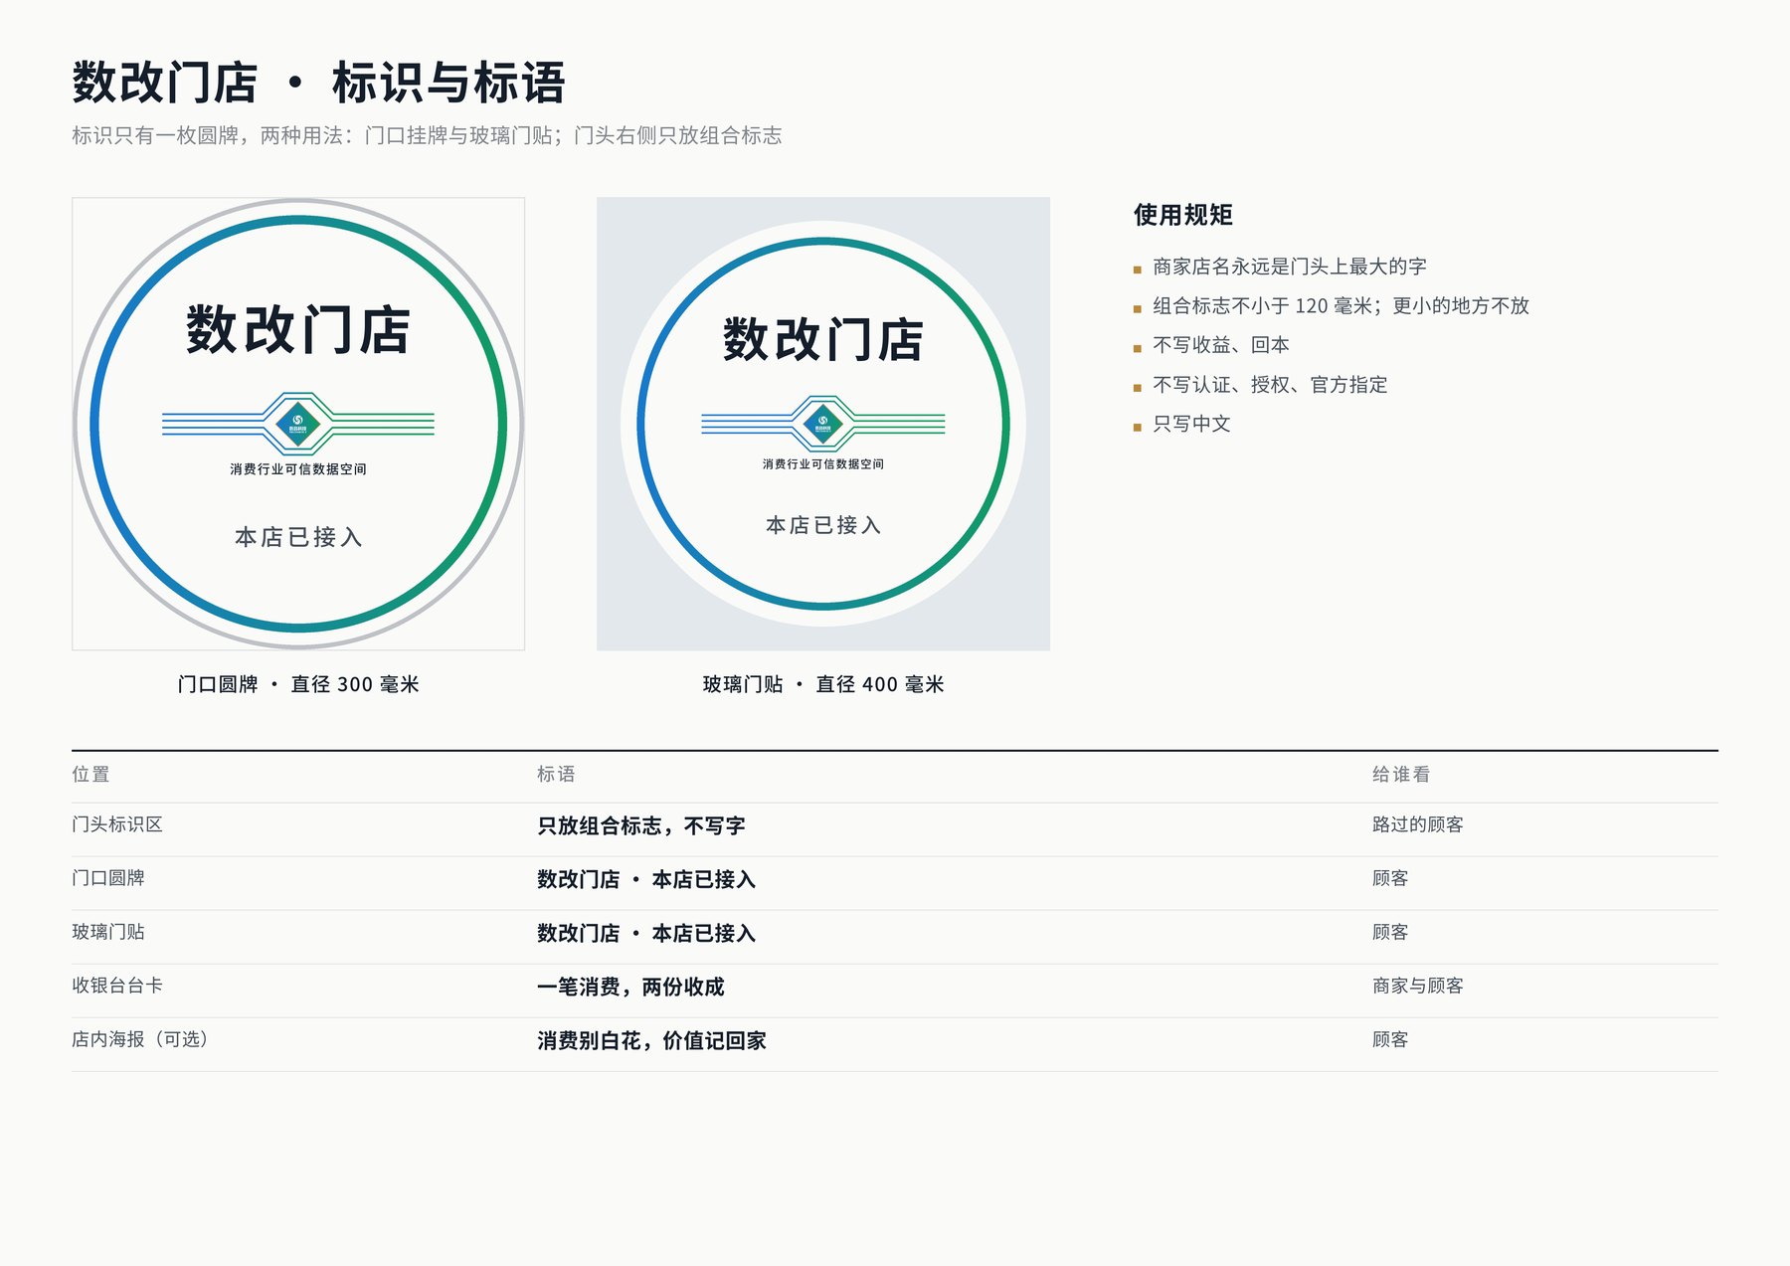This screenshot has height=1266, width=1790.
Task: Click 消费行业可信数据空间 under the left badge logo
Action: 298,469
